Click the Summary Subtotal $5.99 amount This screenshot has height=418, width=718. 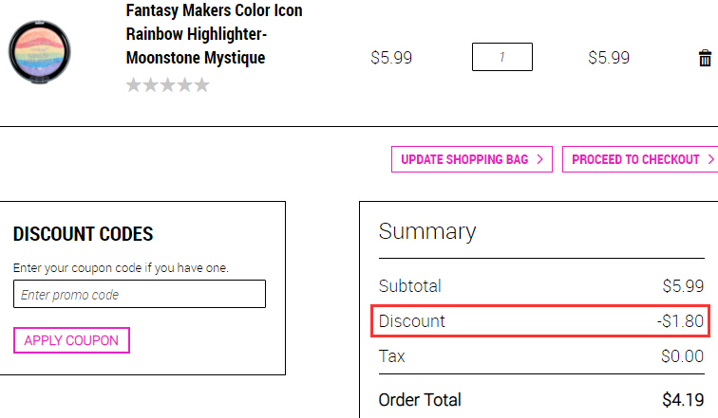(x=683, y=286)
